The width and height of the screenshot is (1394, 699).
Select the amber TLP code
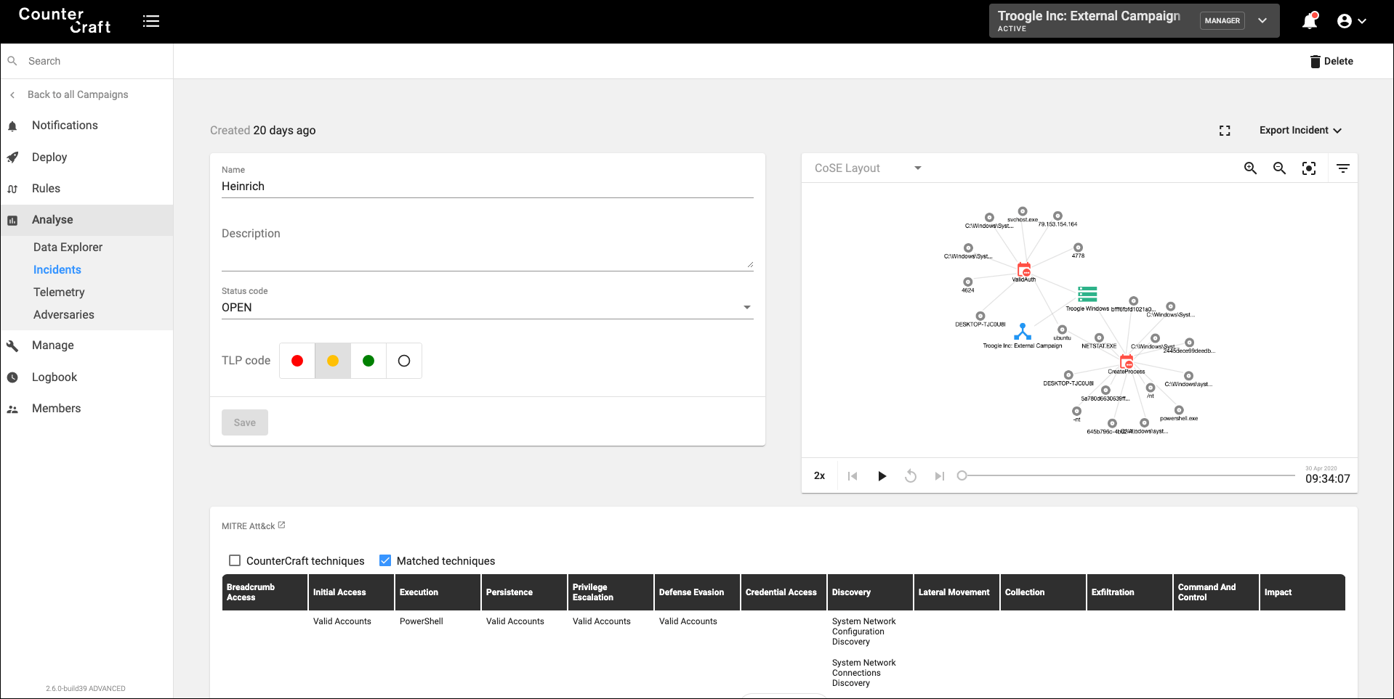(333, 361)
